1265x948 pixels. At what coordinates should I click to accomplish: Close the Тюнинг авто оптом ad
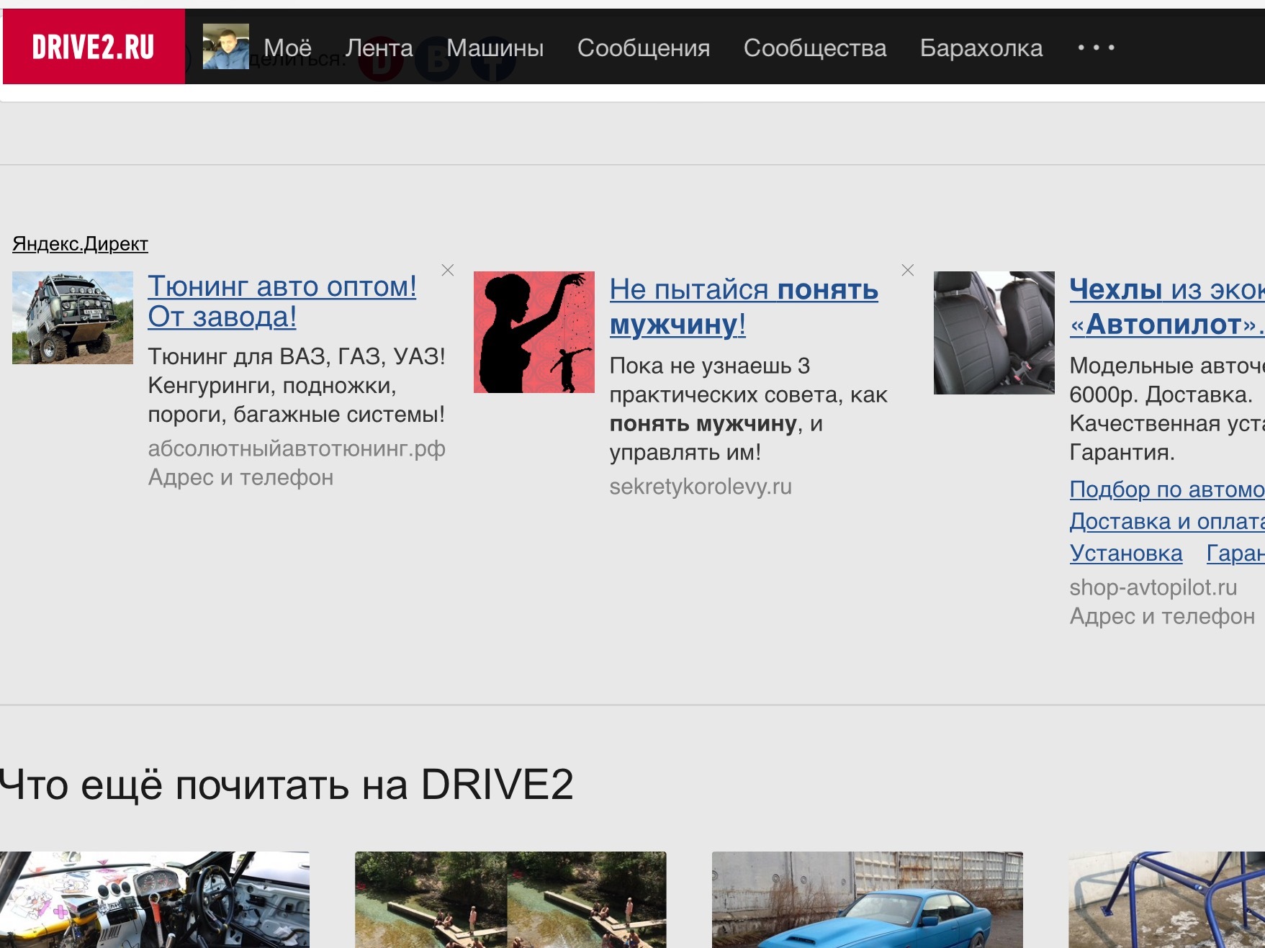(448, 270)
